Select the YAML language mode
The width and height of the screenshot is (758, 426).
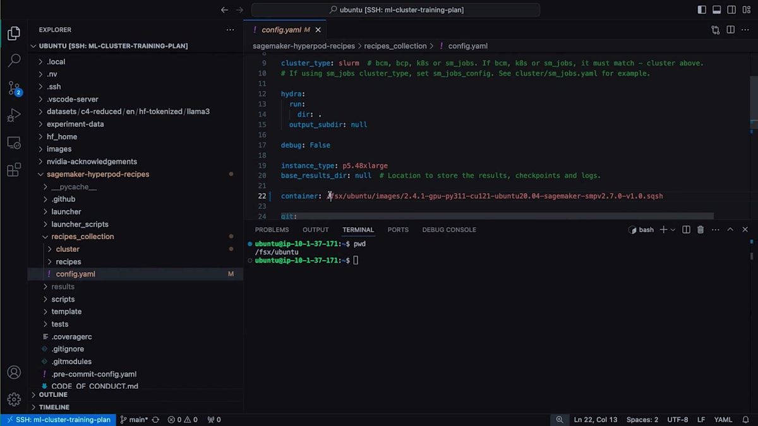coord(723,420)
